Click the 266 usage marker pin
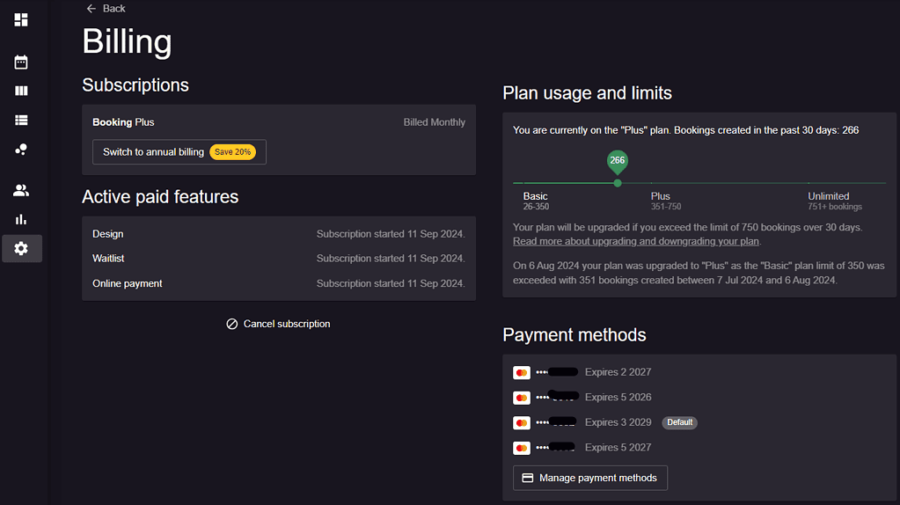 pyautogui.click(x=618, y=162)
